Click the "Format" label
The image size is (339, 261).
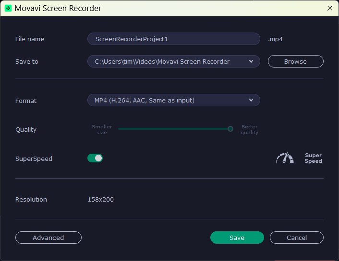pyautogui.click(x=26, y=101)
